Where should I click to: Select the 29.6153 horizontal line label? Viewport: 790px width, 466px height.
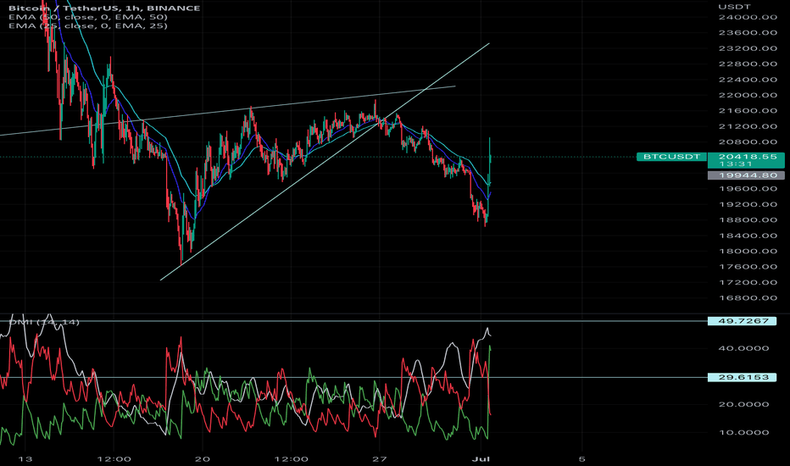tap(743, 377)
